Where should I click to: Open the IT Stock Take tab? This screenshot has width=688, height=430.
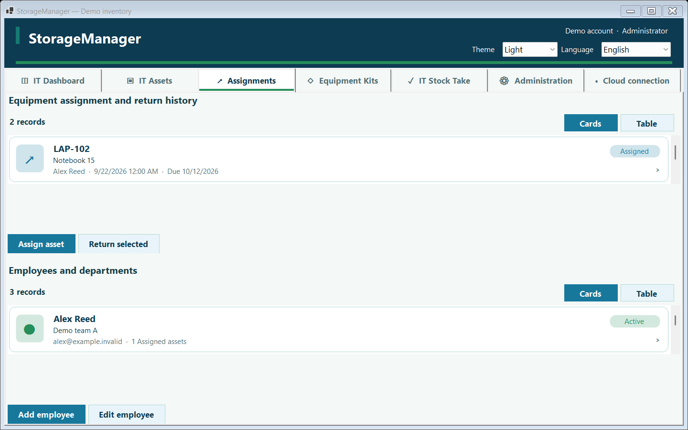[x=440, y=81]
